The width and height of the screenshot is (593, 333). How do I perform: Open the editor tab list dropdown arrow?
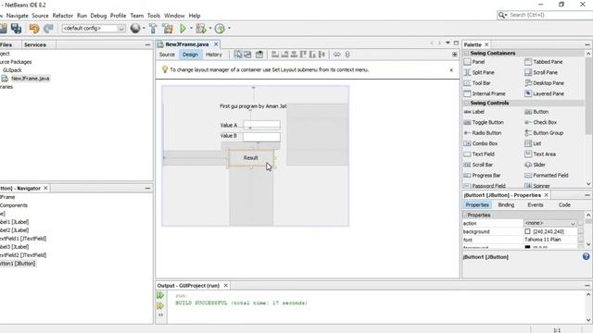(x=448, y=43)
